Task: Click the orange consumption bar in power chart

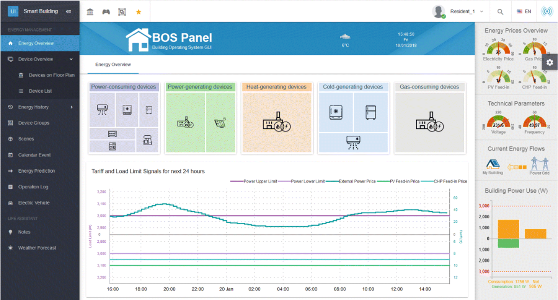Action: point(508,229)
